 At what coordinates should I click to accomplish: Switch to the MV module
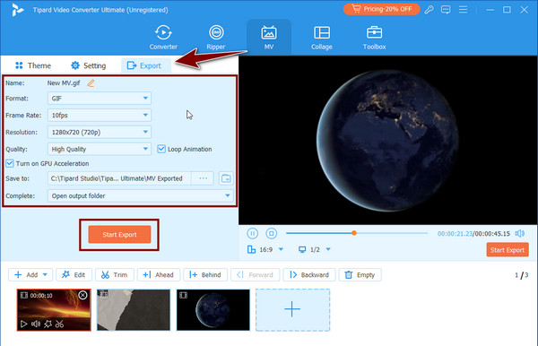click(x=269, y=38)
